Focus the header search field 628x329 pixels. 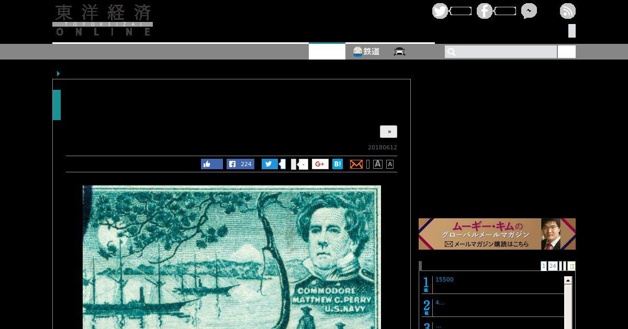[501, 52]
